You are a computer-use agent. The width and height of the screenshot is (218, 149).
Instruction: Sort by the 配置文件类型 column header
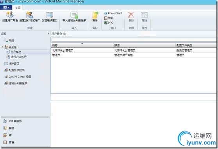[196, 45]
